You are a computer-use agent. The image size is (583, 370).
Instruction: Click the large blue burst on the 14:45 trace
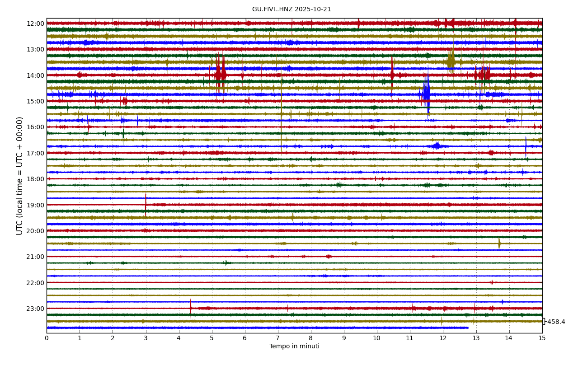click(427, 94)
